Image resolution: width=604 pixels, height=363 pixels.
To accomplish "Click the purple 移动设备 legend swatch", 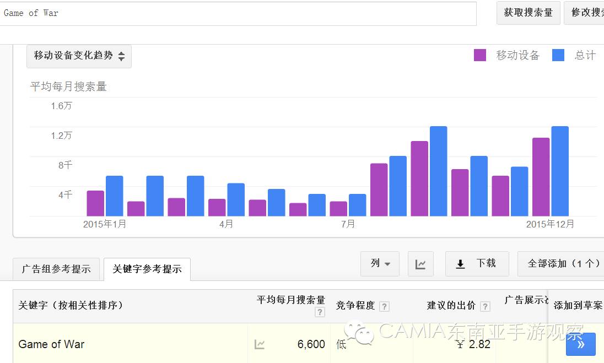I will [479, 55].
